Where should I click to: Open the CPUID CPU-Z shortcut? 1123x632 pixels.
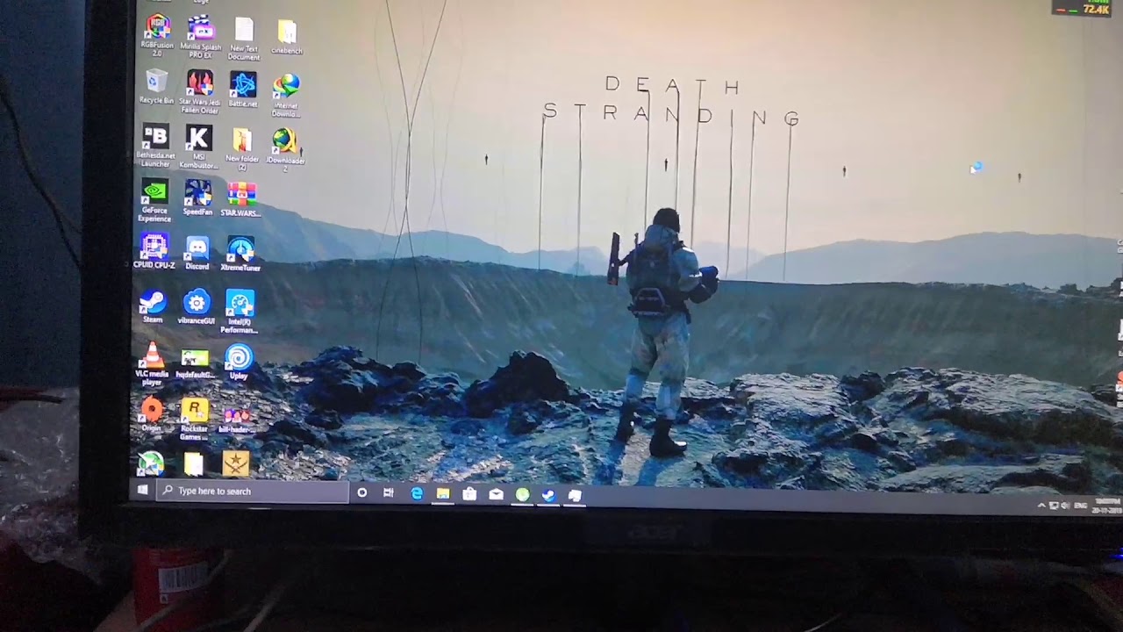154,250
